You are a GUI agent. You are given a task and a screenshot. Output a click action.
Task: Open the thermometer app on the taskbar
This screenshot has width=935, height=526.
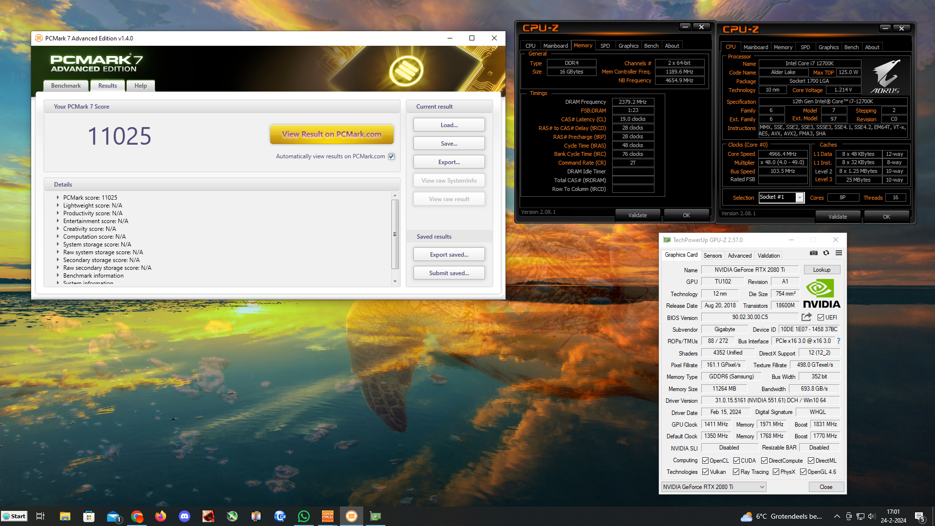pos(256,516)
